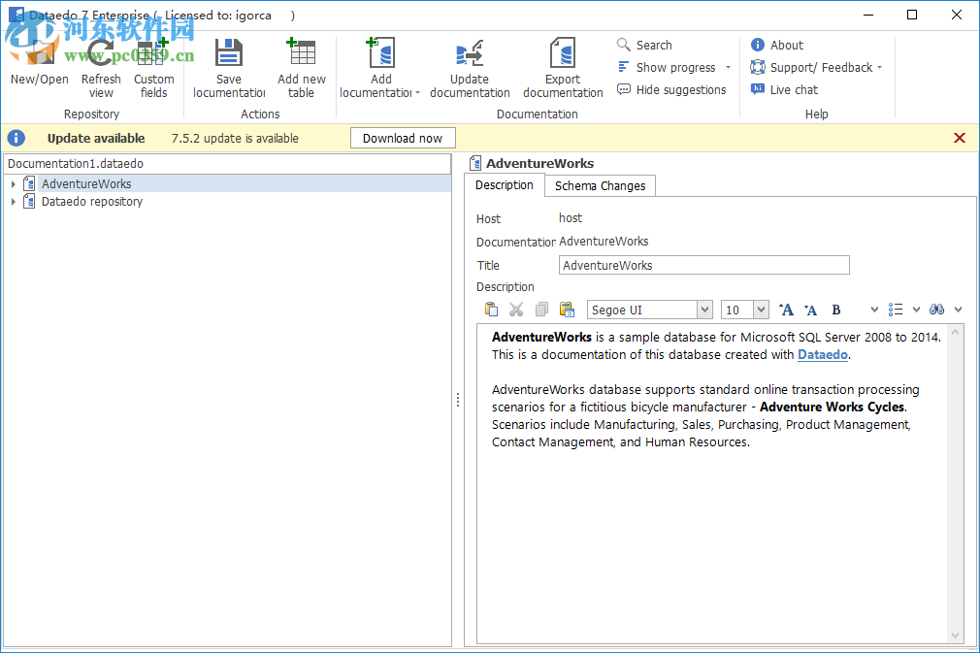
Task: Click the Download now button
Action: pos(403,139)
